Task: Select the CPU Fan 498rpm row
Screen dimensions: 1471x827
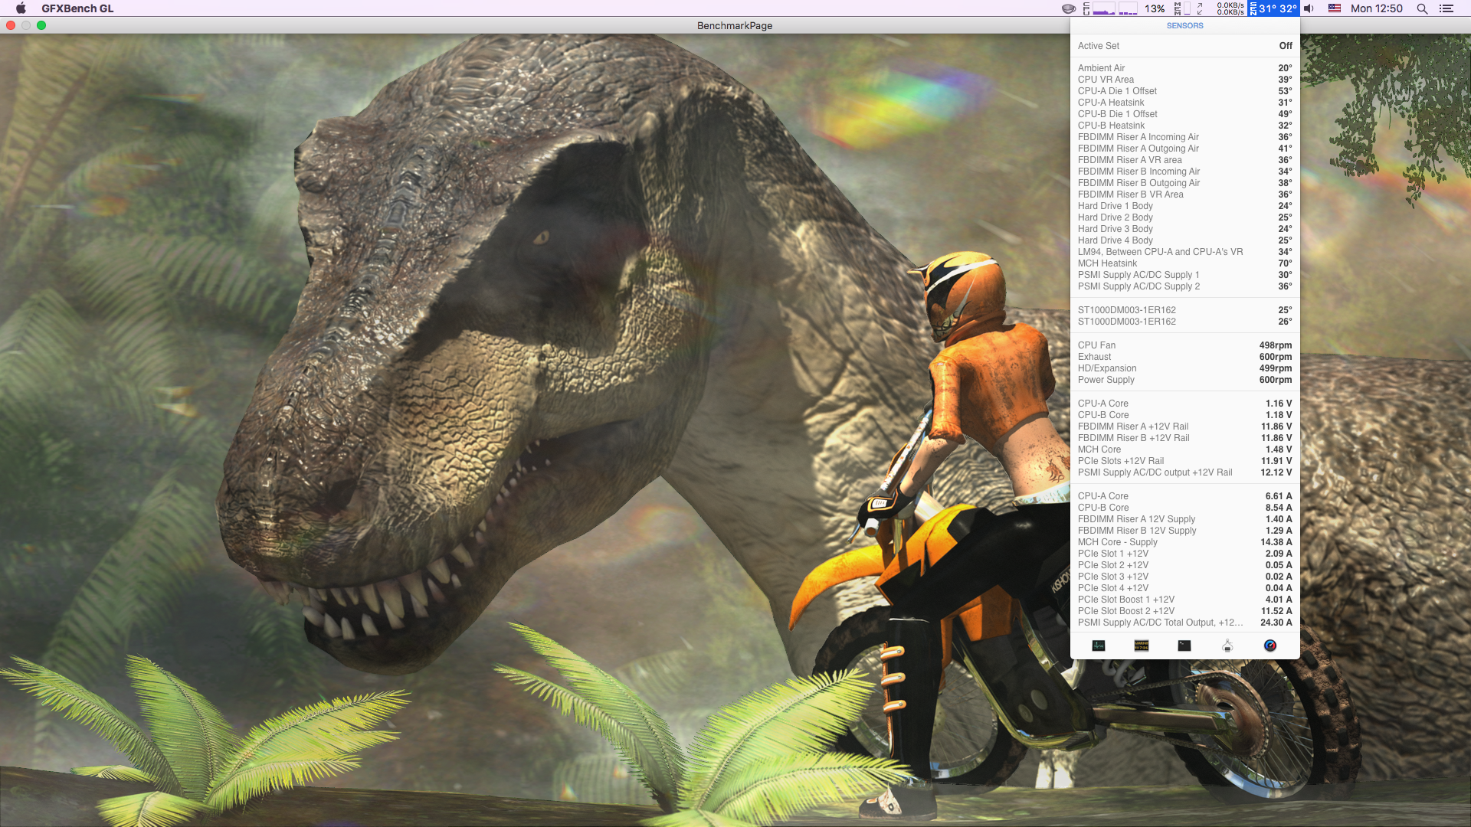Action: 1184,345
